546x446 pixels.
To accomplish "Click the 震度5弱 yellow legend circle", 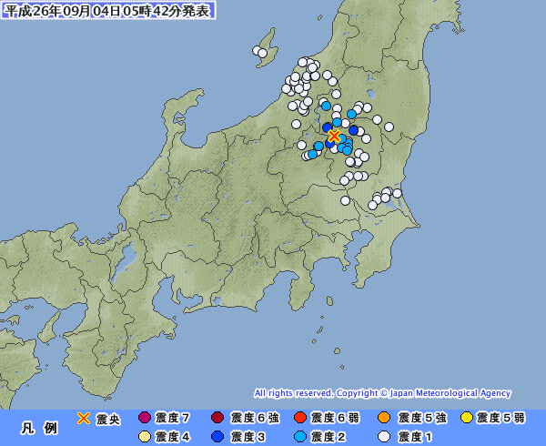I will [x=467, y=417].
